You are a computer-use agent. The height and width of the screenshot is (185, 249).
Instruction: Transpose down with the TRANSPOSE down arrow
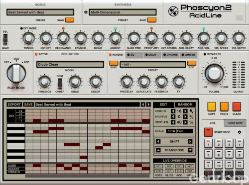click(x=190, y=150)
